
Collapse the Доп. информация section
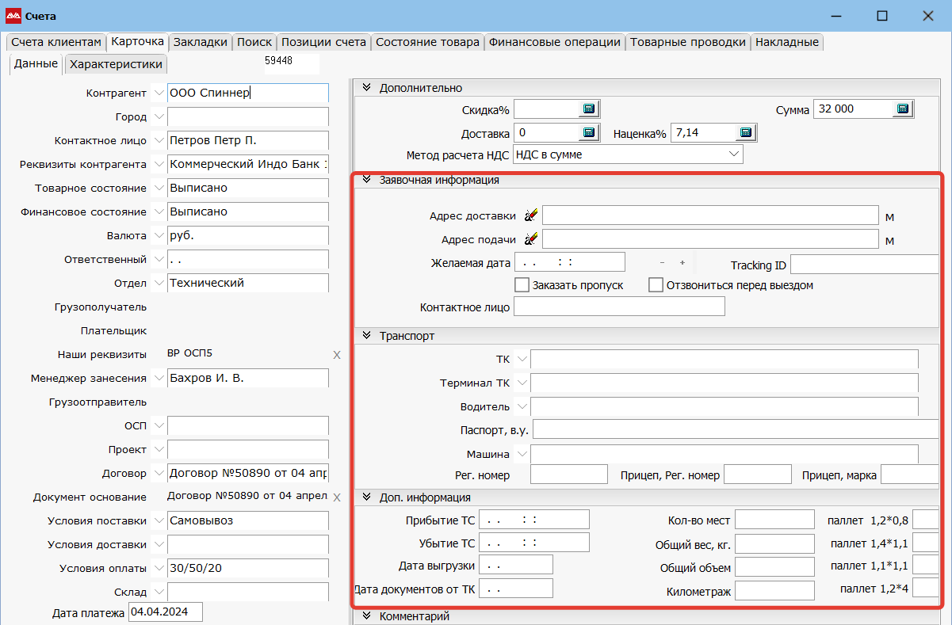click(366, 497)
